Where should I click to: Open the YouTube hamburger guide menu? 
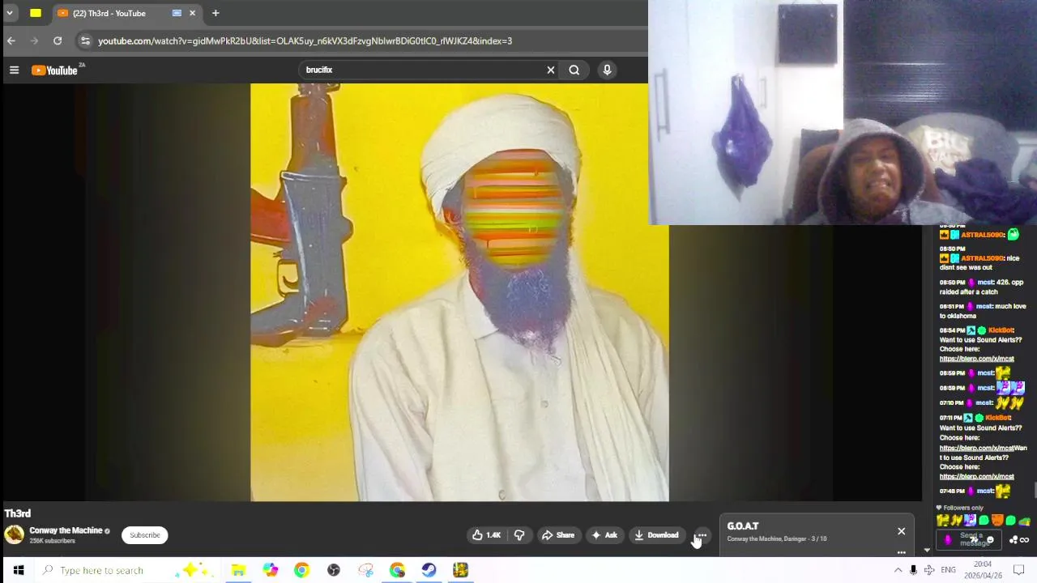[x=14, y=70]
